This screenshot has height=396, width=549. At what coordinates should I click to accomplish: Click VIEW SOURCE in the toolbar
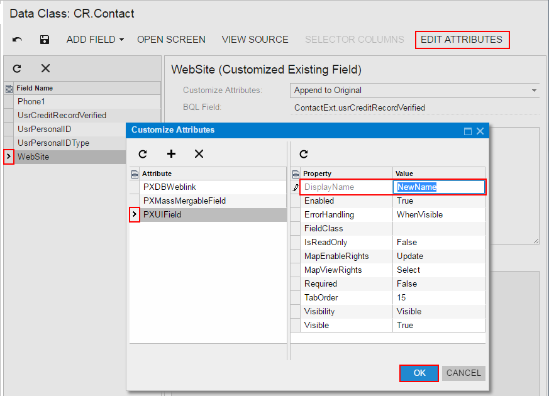tap(255, 40)
